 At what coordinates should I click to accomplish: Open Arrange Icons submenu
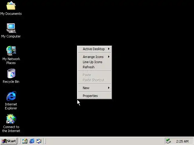click(95, 57)
